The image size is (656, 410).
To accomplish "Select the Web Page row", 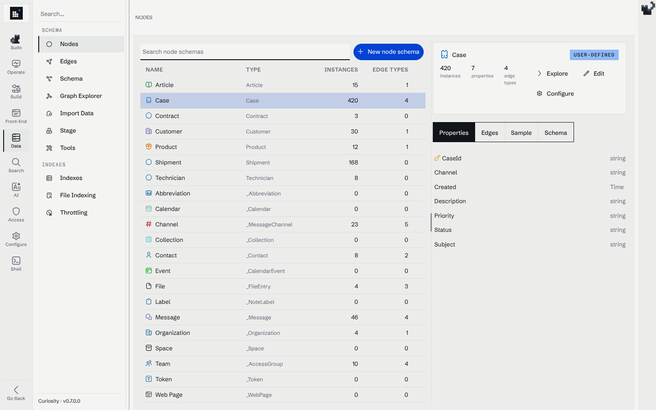I will pos(283,395).
